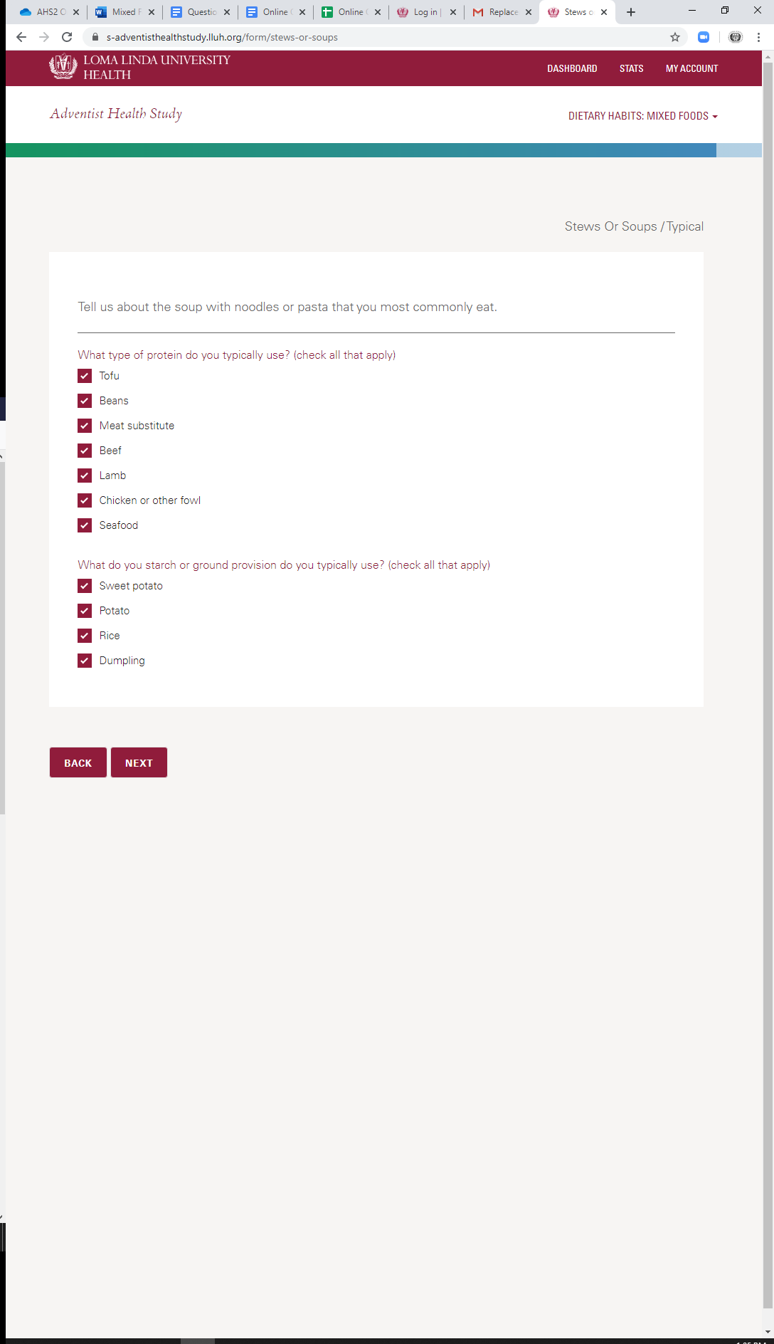
Task: Uncheck the Dumpling checkbox
Action: tap(85, 661)
